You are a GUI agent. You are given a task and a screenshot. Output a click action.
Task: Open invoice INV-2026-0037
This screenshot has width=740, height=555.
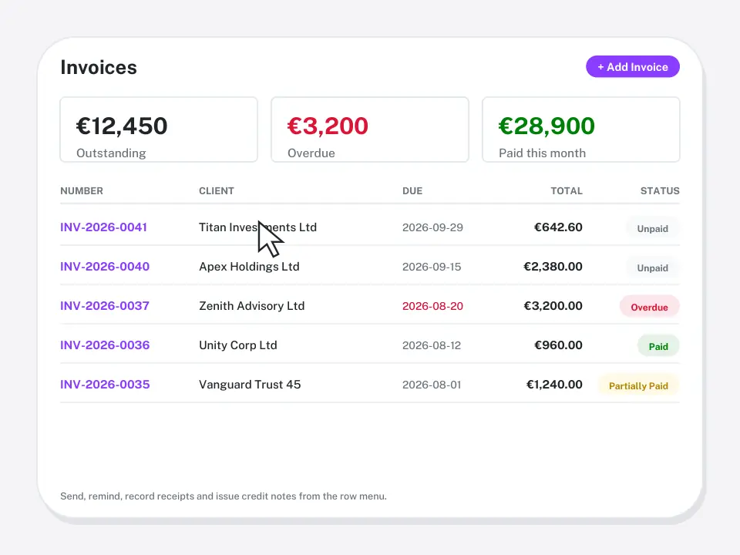click(x=105, y=306)
